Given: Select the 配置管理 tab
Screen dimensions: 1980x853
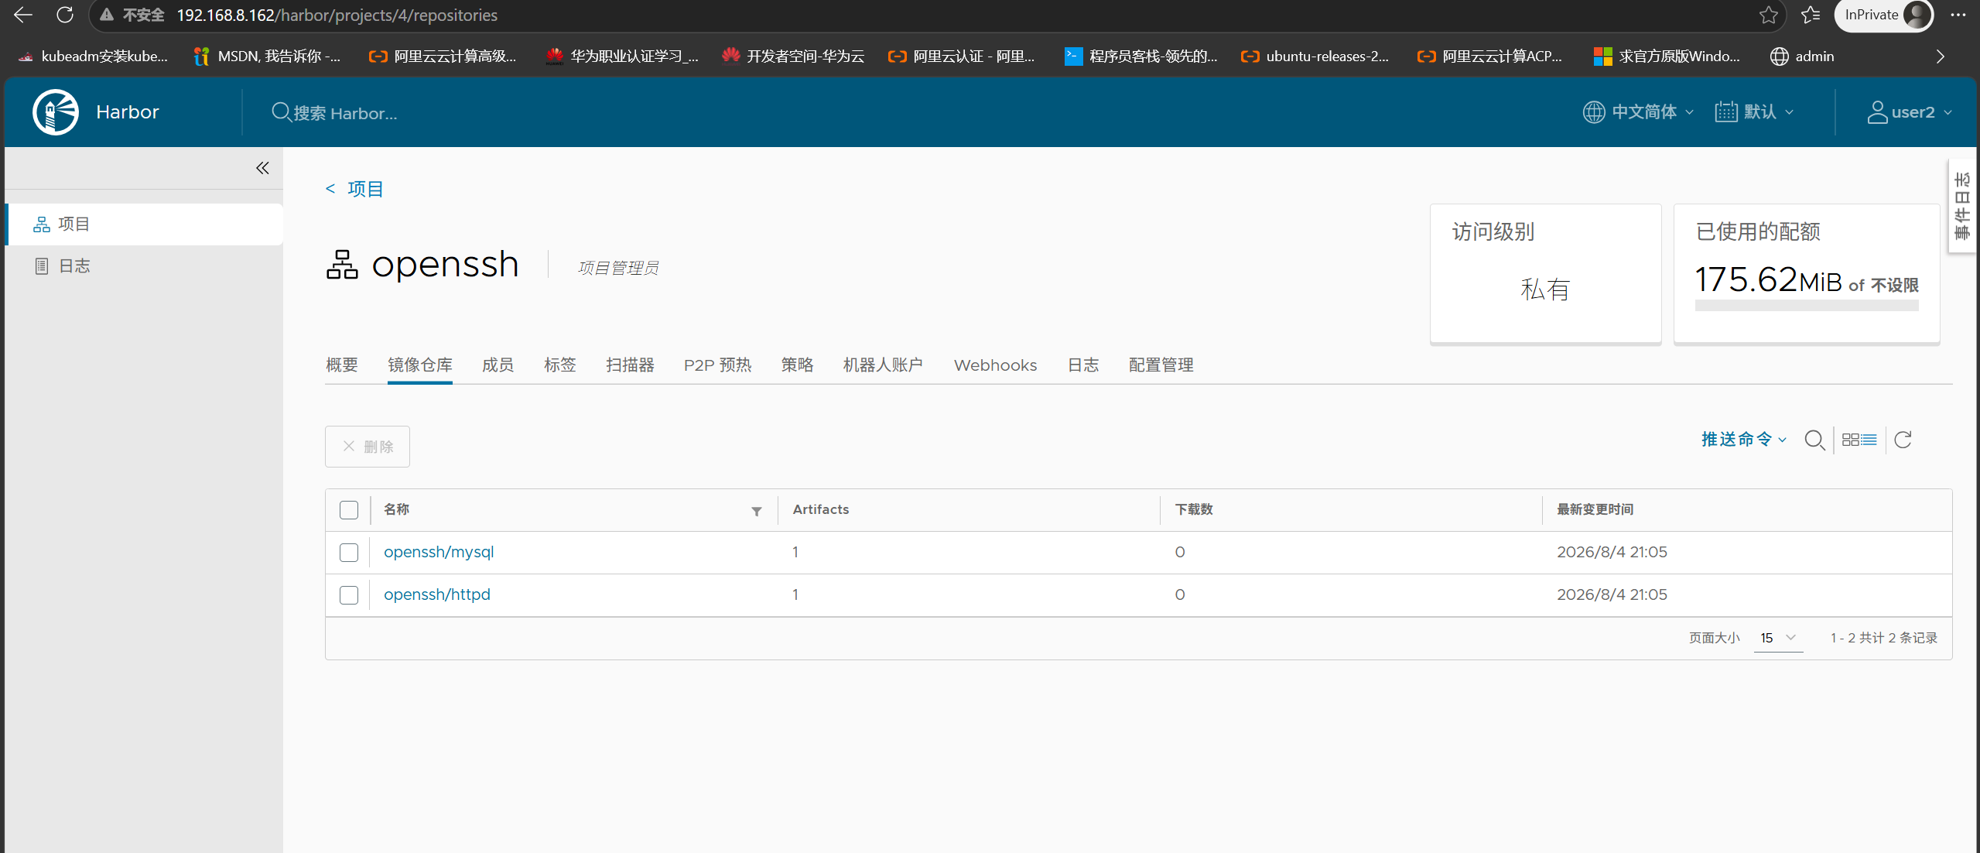Looking at the screenshot, I should pos(1161,365).
